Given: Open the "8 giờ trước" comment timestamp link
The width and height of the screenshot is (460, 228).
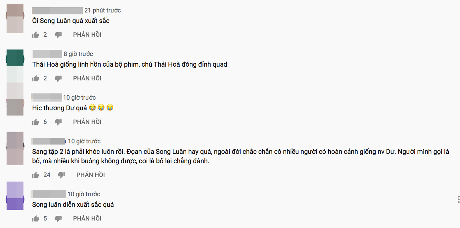Looking at the screenshot, I should tap(78, 54).
